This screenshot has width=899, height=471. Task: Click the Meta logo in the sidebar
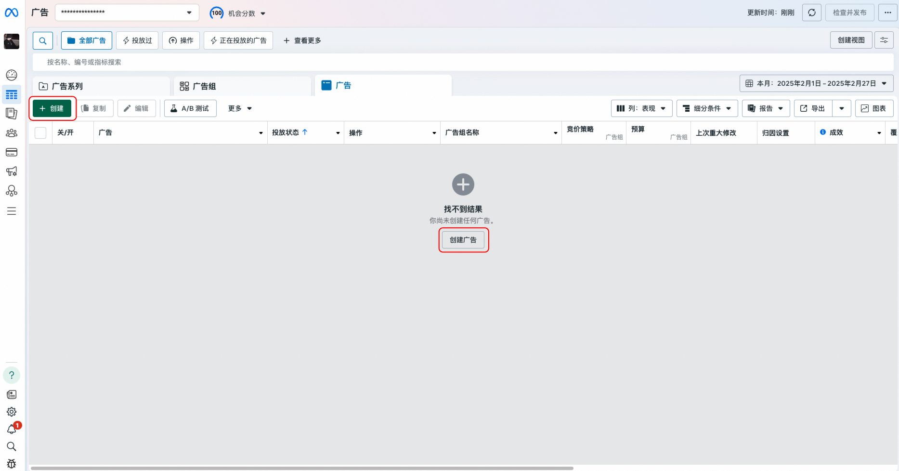point(12,13)
